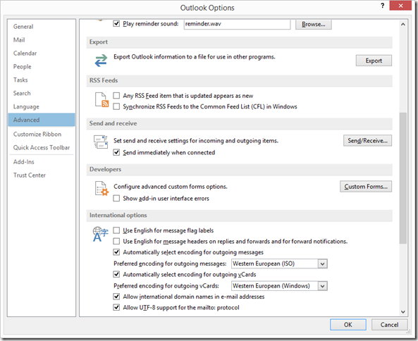This screenshot has height=341, width=418.
Task: Click the Export button
Action: [374, 61]
